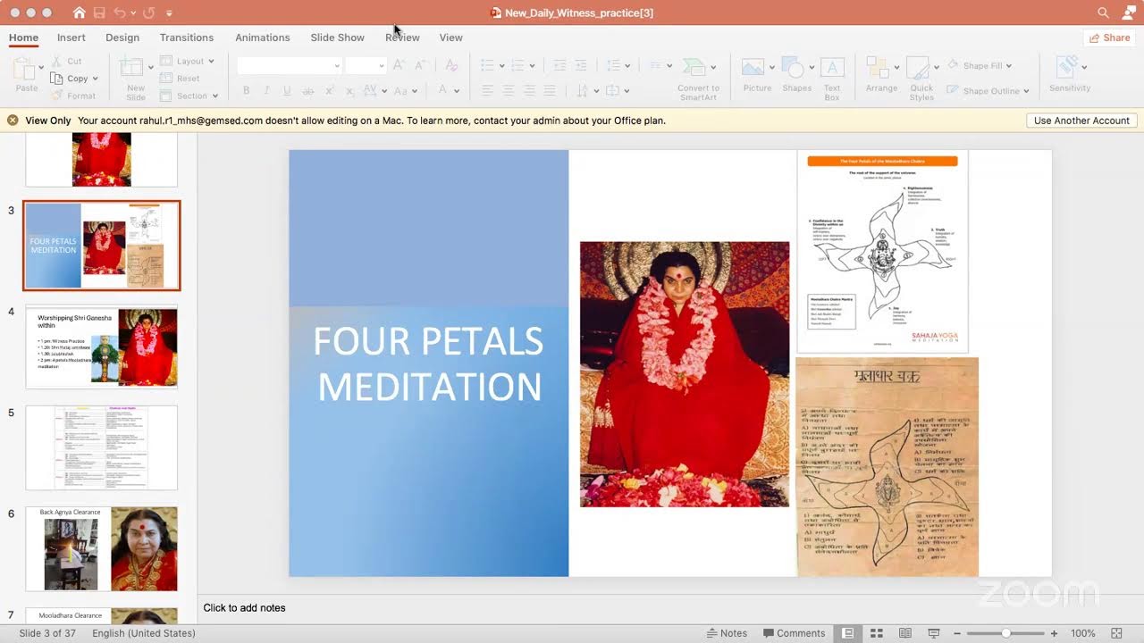
Task: Toggle Italic formatting
Action: pyautogui.click(x=266, y=91)
